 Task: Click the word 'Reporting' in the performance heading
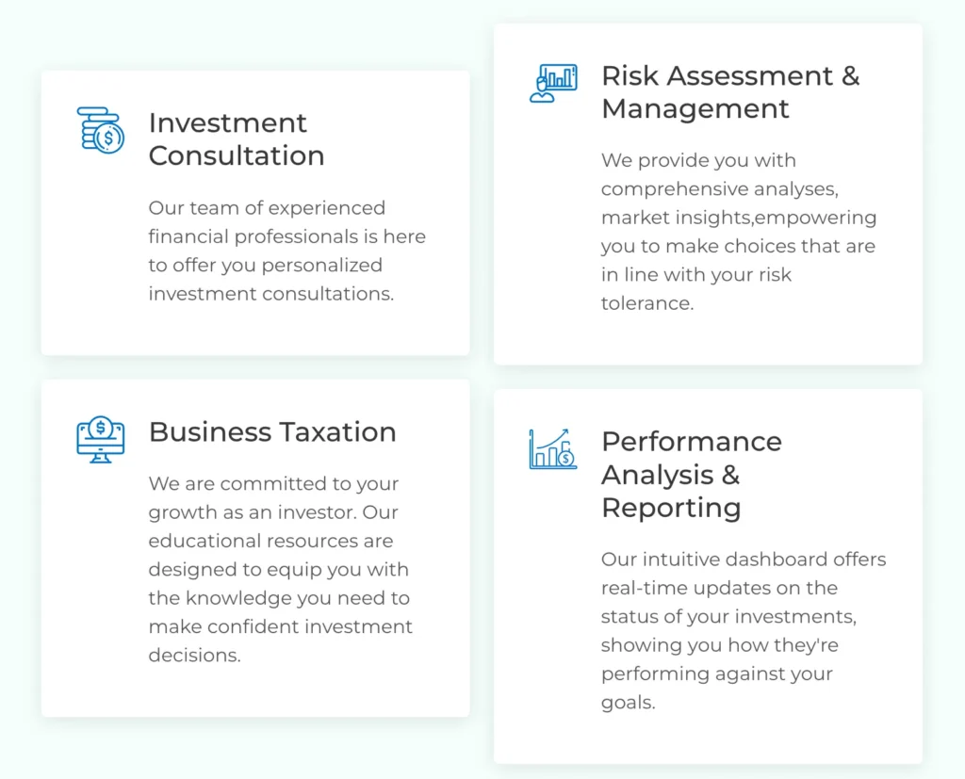coord(671,508)
